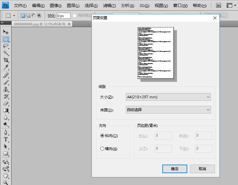The height and width of the screenshot is (185, 238).
Task: Toggle the 消除锯齿 anti-alias checkbox
Action: (x=74, y=16)
